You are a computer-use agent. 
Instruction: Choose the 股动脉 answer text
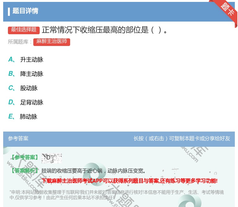(x=29, y=88)
